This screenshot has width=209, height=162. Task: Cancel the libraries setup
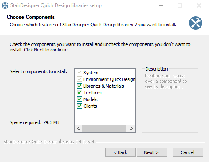(x=188, y=152)
